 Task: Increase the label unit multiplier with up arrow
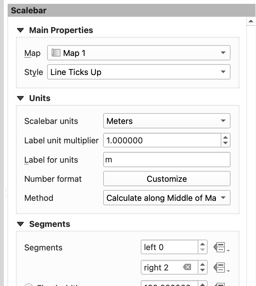pyautogui.click(x=225, y=138)
